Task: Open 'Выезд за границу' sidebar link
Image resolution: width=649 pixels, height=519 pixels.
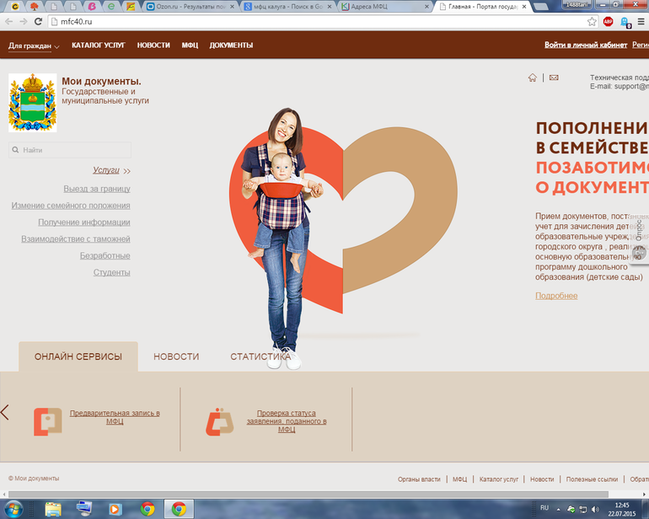Action: [x=96, y=189]
